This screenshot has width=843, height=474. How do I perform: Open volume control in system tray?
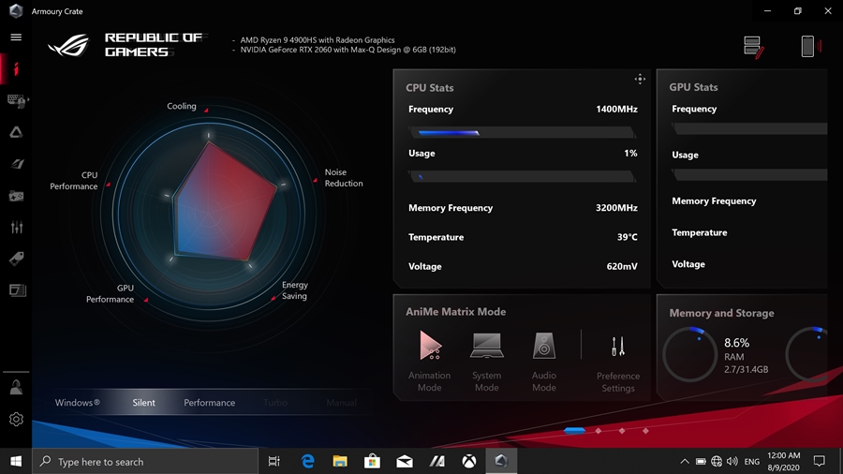point(732,461)
